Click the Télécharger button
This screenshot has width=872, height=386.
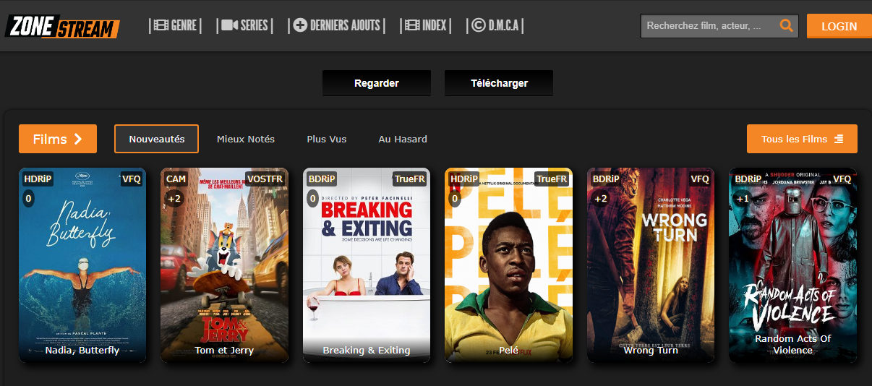coord(499,83)
